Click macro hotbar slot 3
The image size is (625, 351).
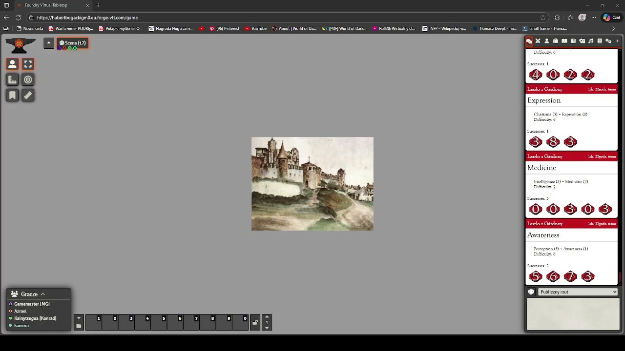[126, 322]
